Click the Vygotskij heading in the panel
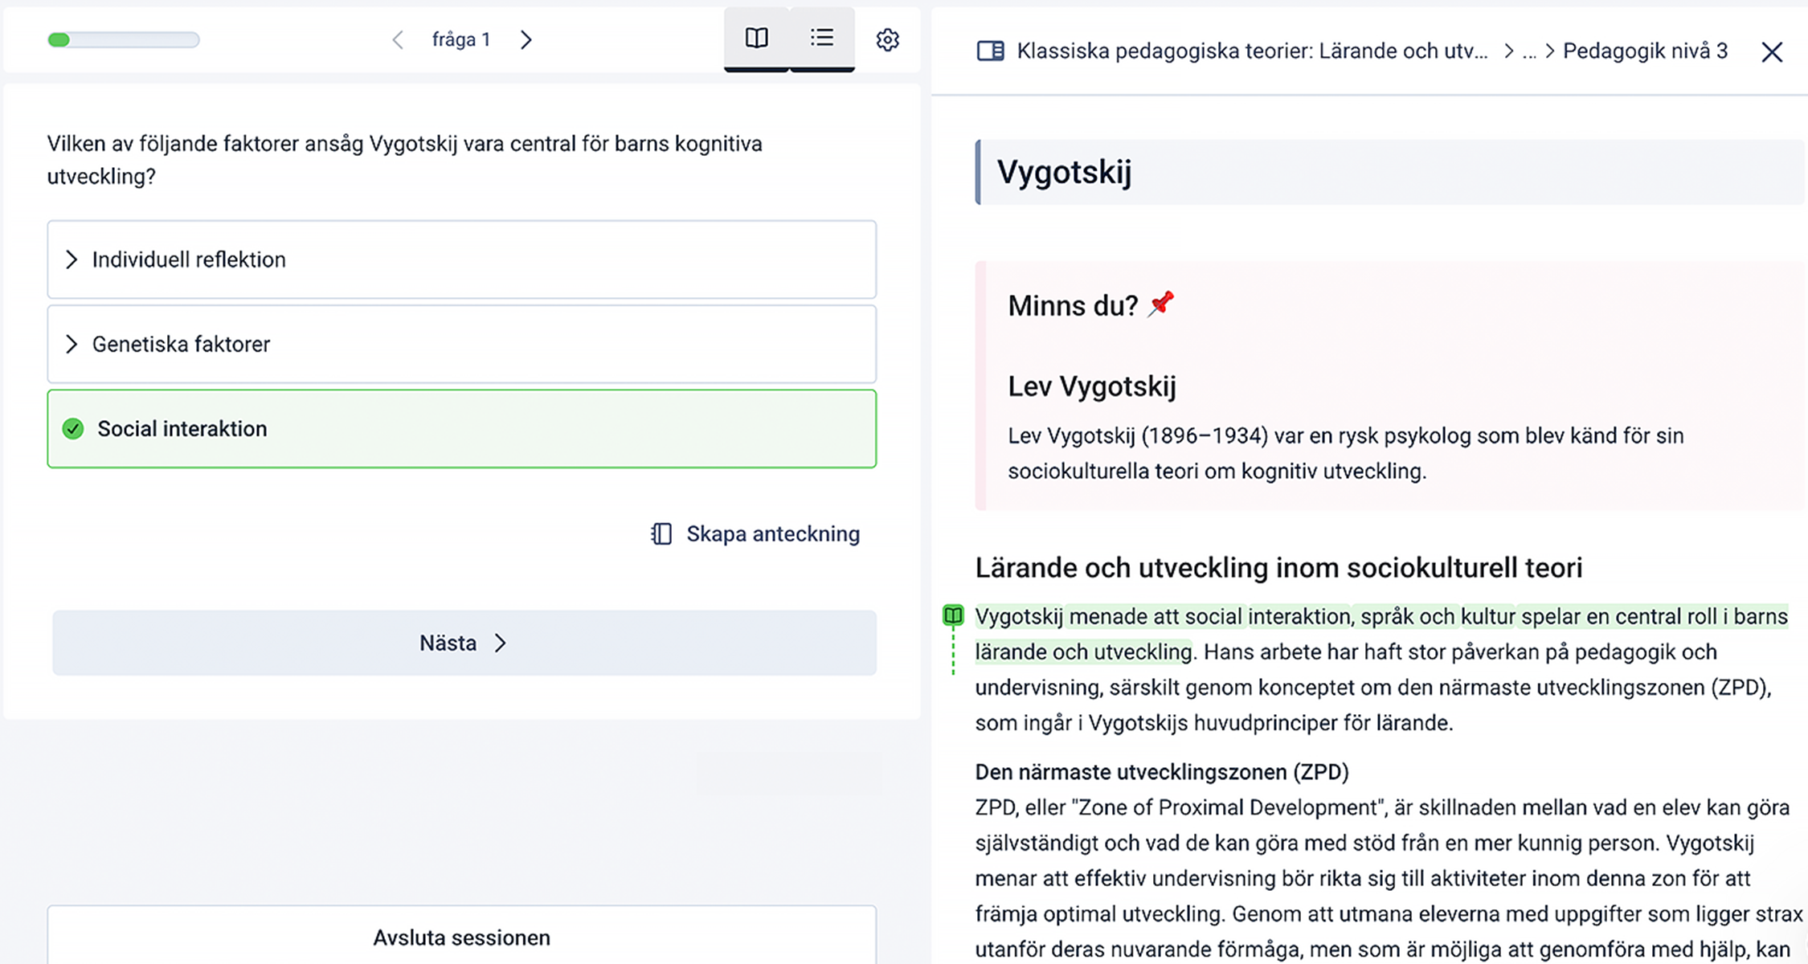The image size is (1808, 964). tap(1064, 172)
